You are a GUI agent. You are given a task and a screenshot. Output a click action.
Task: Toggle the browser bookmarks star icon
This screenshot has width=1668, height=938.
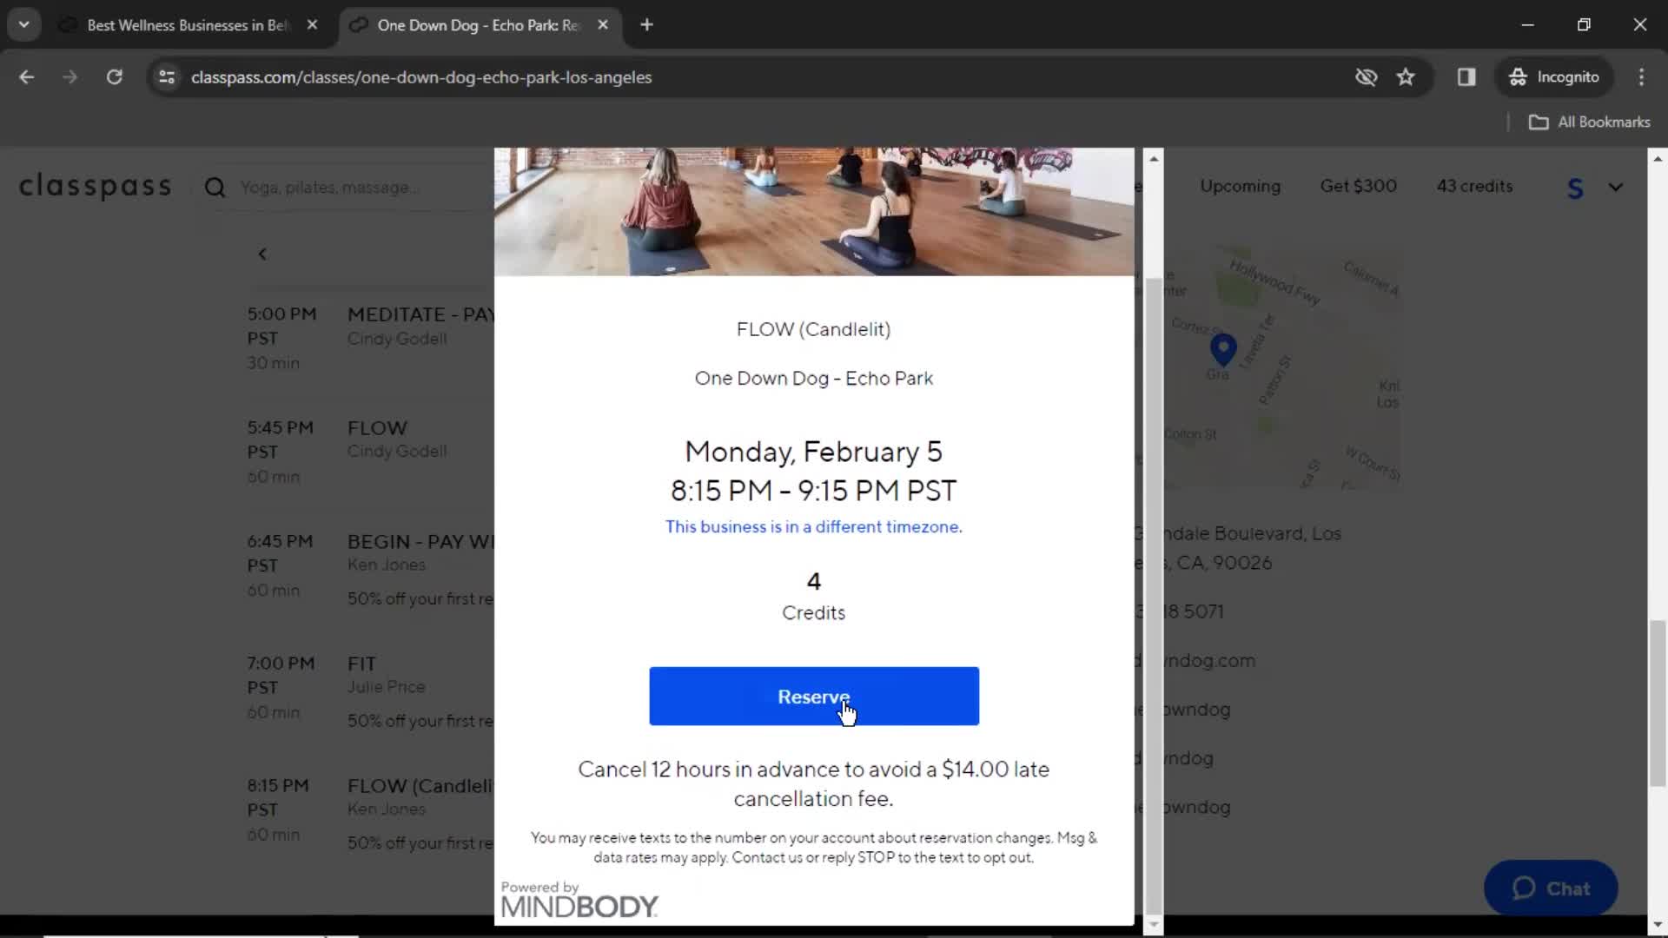(x=1408, y=76)
